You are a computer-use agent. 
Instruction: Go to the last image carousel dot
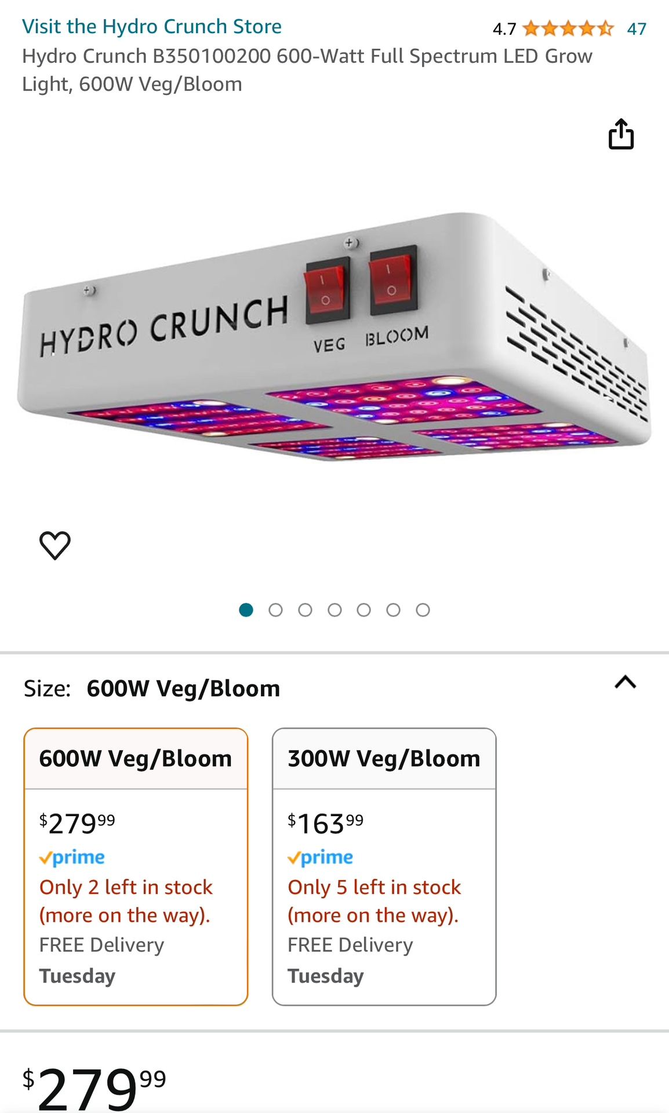pos(423,610)
